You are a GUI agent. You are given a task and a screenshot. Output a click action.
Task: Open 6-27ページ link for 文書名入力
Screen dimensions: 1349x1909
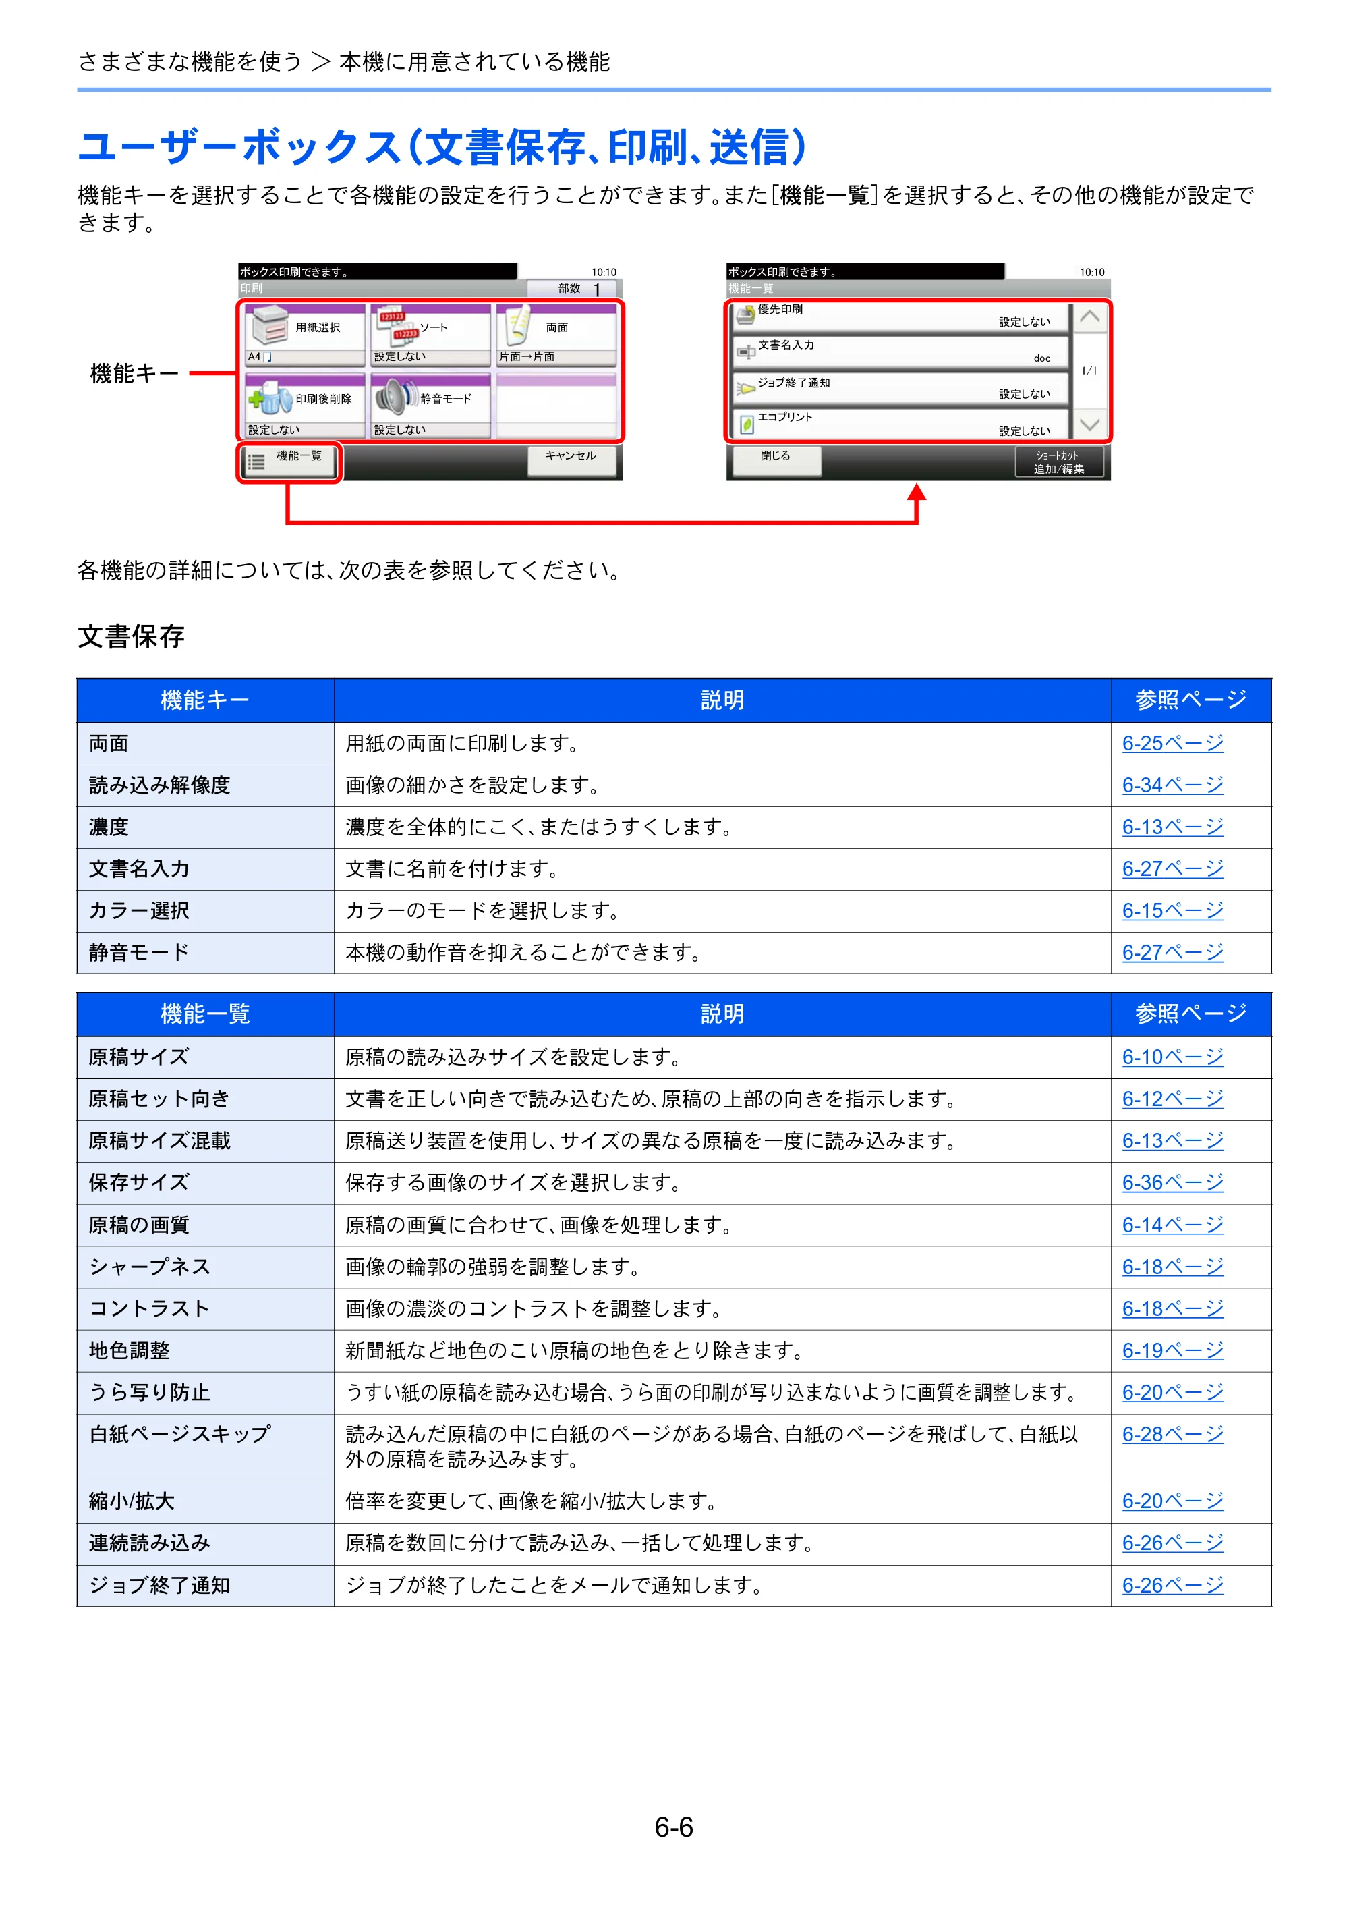(x=1172, y=869)
